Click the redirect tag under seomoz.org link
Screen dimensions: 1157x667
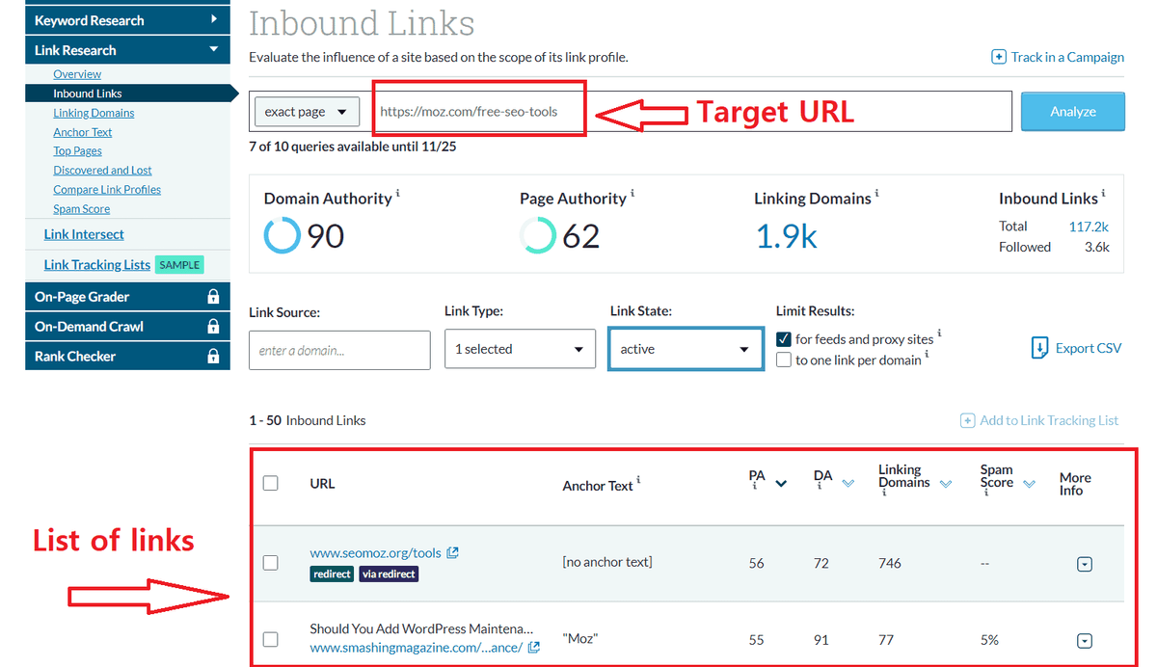click(x=332, y=574)
